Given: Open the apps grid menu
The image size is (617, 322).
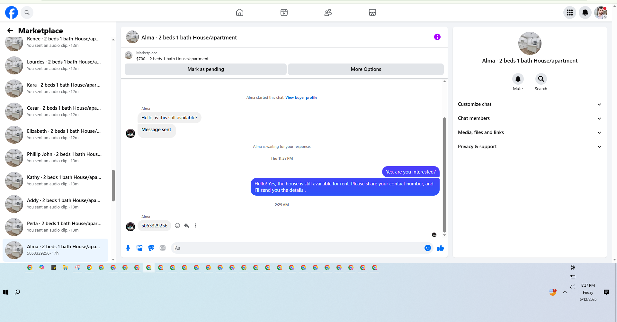Looking at the screenshot, I should (x=570, y=13).
